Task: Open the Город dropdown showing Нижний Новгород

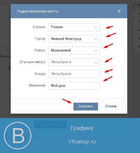Action: tap(74, 39)
